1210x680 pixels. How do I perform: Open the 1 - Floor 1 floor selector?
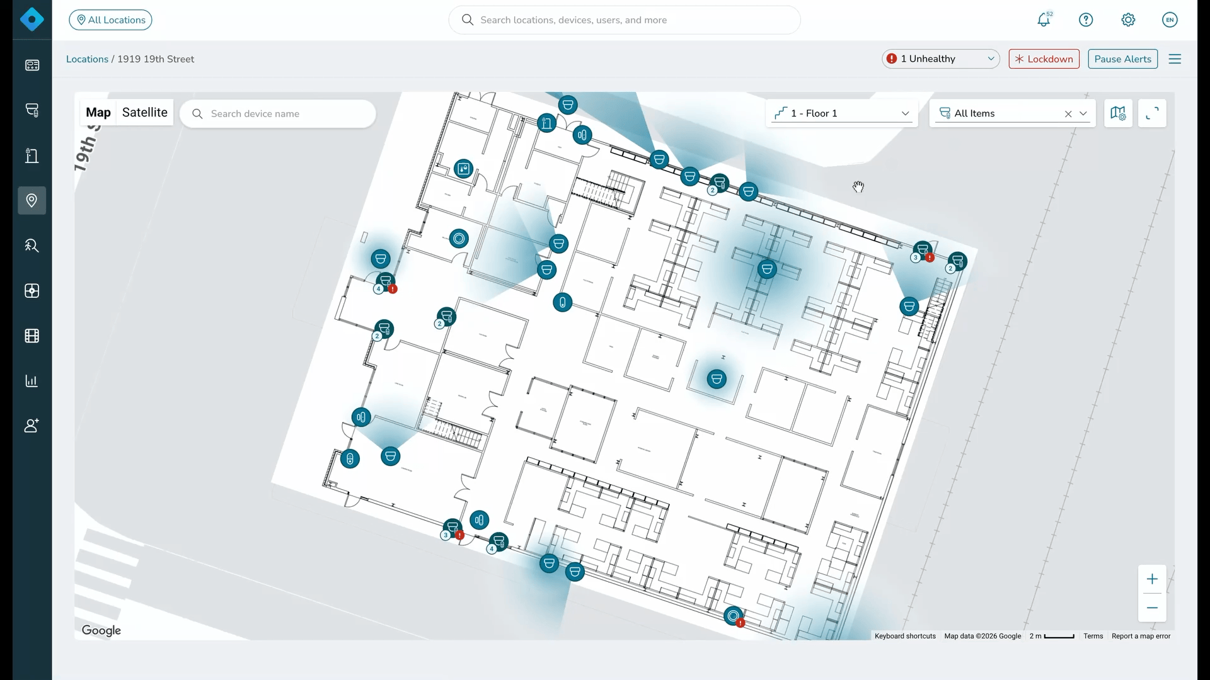tap(842, 113)
